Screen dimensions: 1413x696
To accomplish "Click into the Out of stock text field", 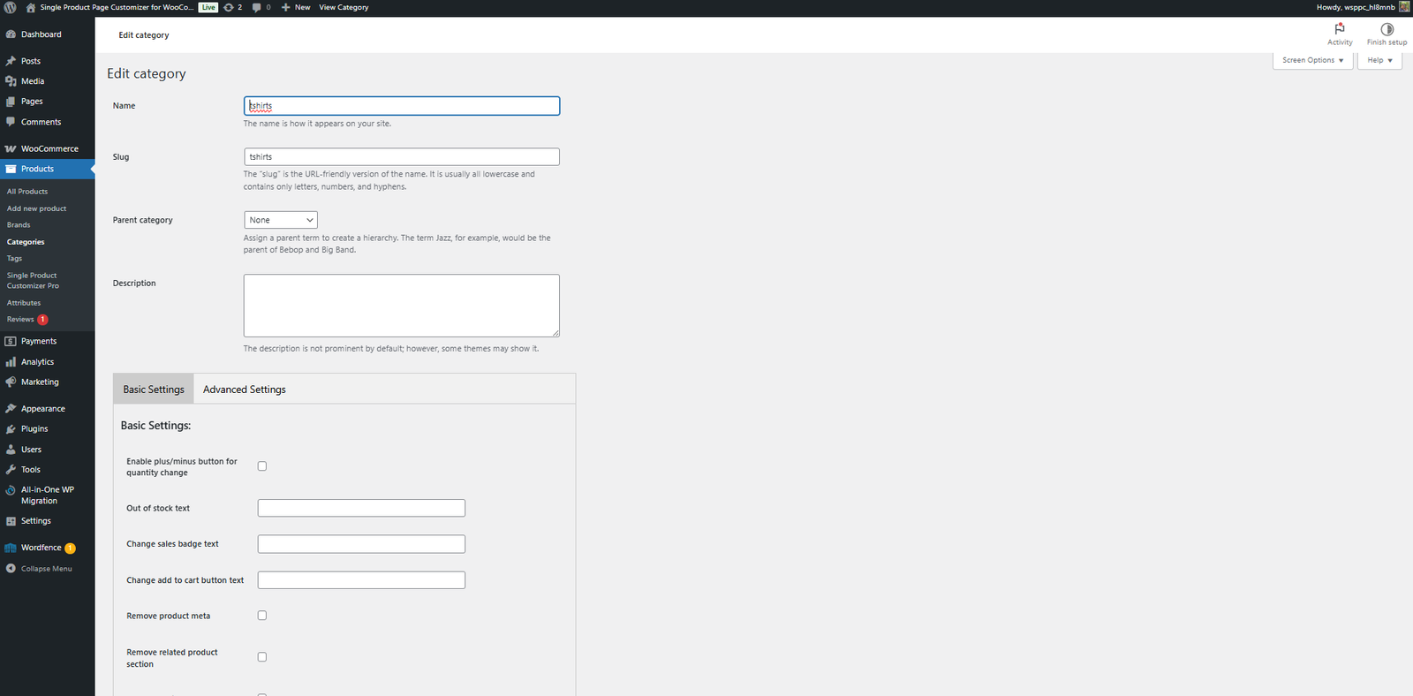I will point(361,508).
